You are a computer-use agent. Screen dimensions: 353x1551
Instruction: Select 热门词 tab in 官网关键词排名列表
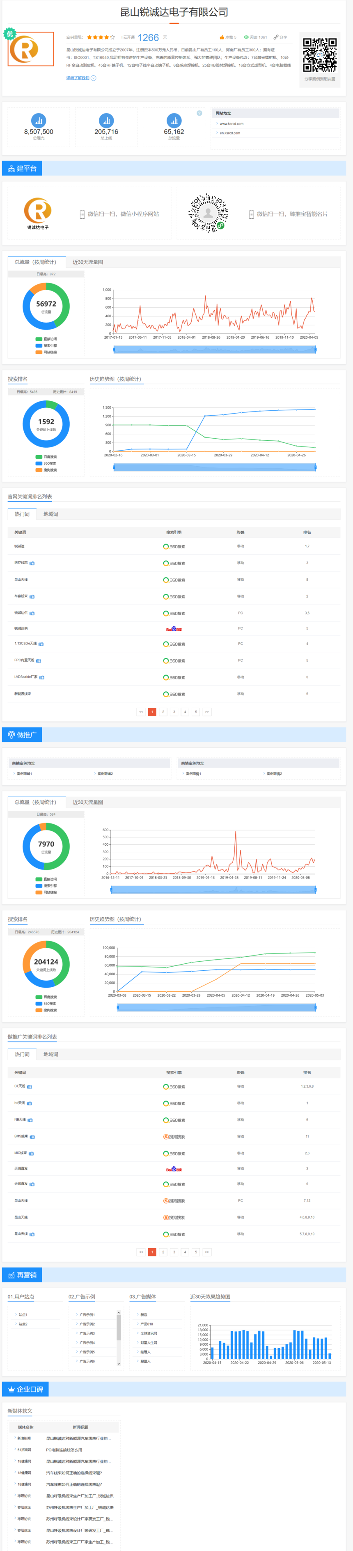(22, 515)
